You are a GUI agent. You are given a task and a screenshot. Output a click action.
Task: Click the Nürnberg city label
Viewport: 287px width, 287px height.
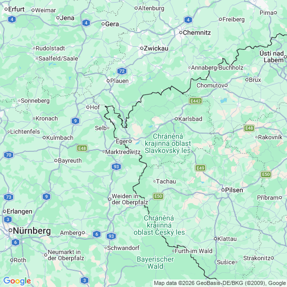(31, 231)
